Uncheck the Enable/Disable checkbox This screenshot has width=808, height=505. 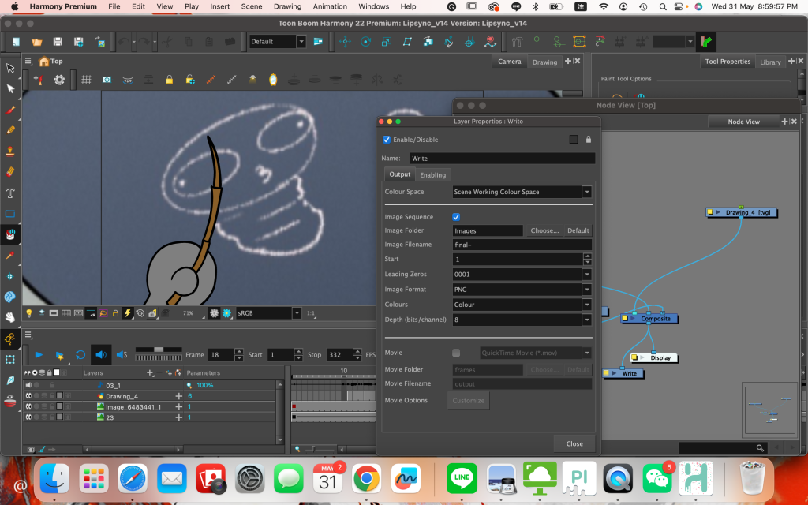(387, 140)
